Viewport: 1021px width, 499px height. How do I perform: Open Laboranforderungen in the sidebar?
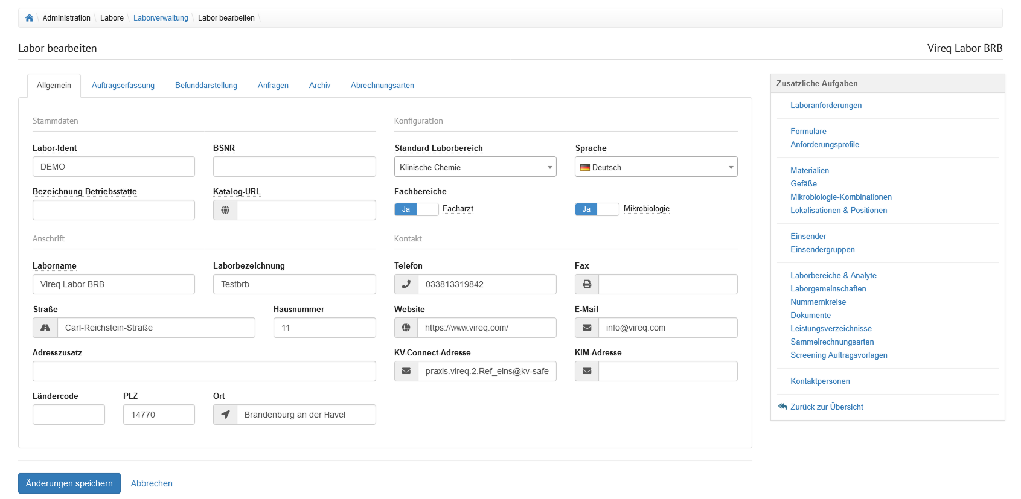point(825,106)
